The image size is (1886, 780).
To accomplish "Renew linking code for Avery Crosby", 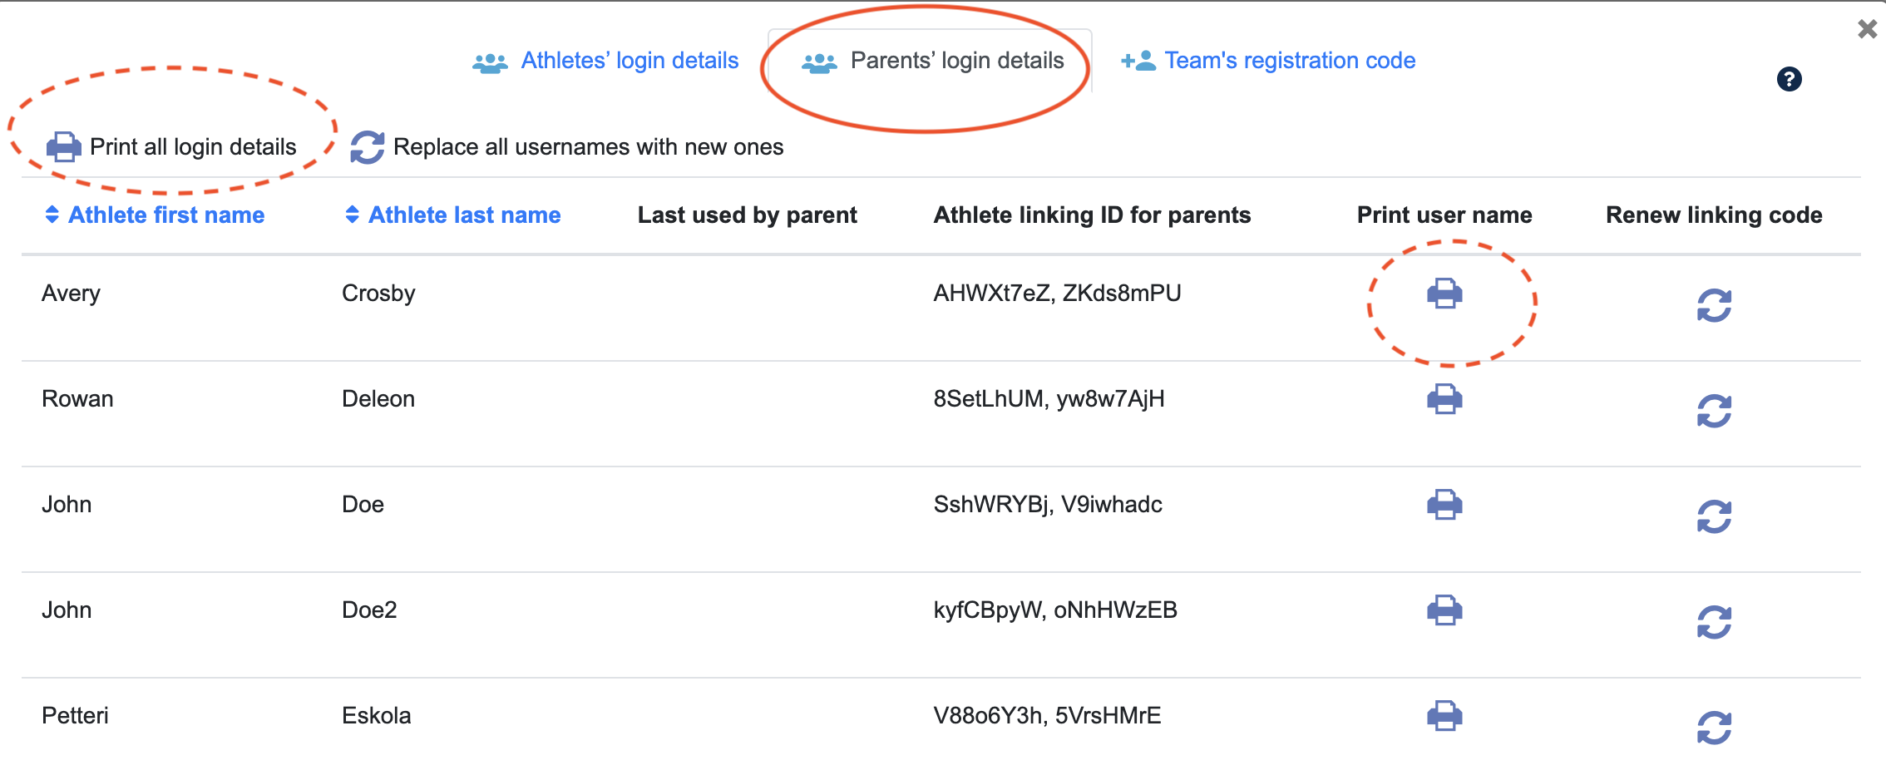I will coord(1714,305).
